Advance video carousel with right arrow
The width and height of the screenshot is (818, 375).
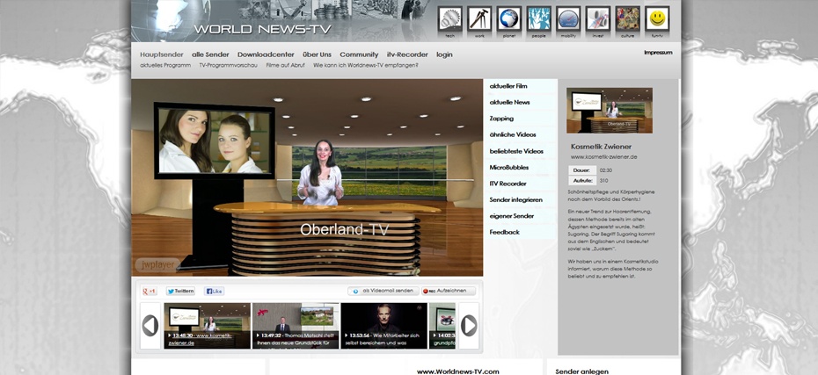click(x=469, y=326)
